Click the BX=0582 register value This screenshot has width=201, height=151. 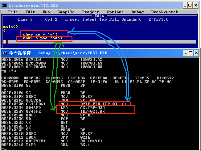(32, 78)
